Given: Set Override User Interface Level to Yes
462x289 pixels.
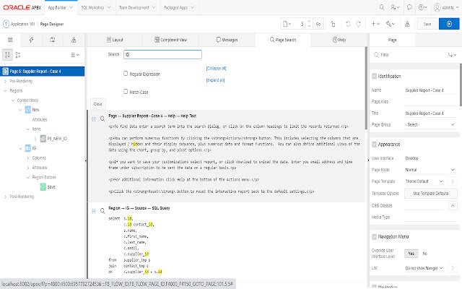Looking at the screenshot, I should click(411, 254).
